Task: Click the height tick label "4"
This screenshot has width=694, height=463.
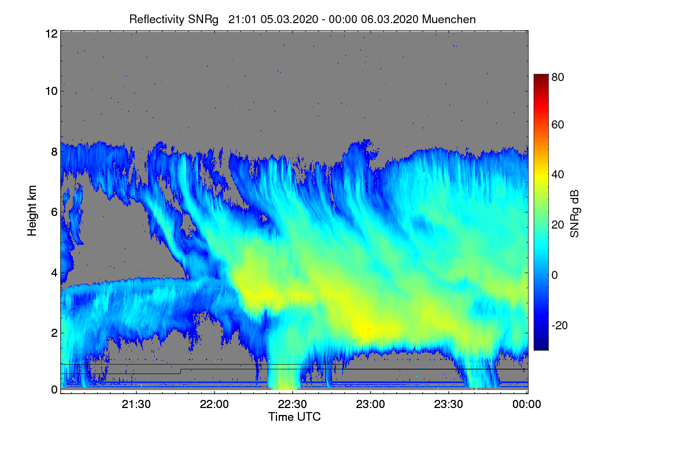Action: [54, 273]
